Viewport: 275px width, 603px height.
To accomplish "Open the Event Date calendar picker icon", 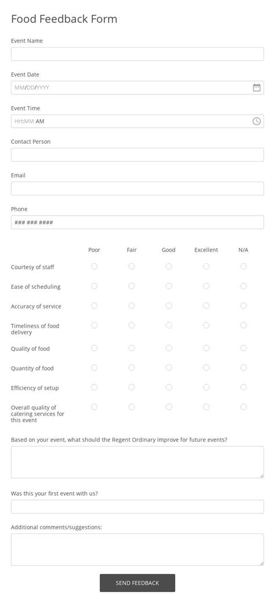I will pos(256,88).
